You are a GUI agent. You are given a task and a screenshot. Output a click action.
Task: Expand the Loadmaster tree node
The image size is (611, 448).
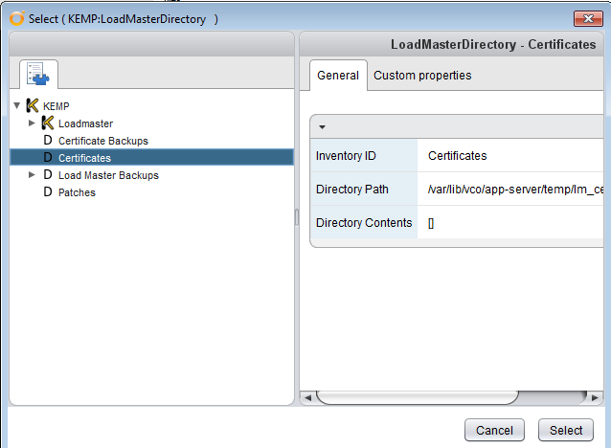[32, 123]
